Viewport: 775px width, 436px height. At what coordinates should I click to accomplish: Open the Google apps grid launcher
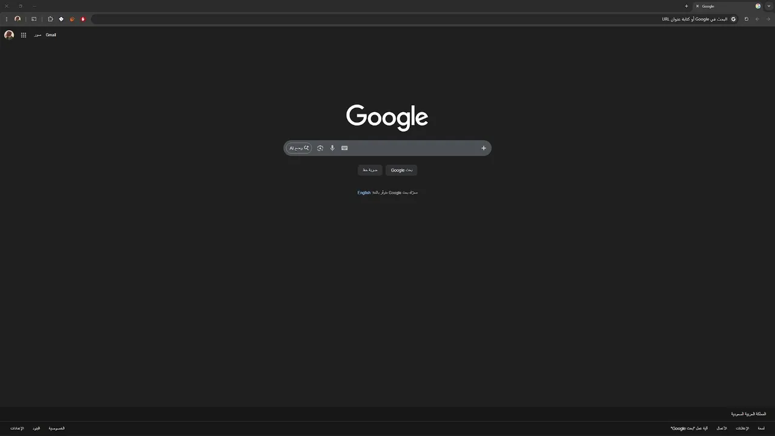pyautogui.click(x=24, y=35)
